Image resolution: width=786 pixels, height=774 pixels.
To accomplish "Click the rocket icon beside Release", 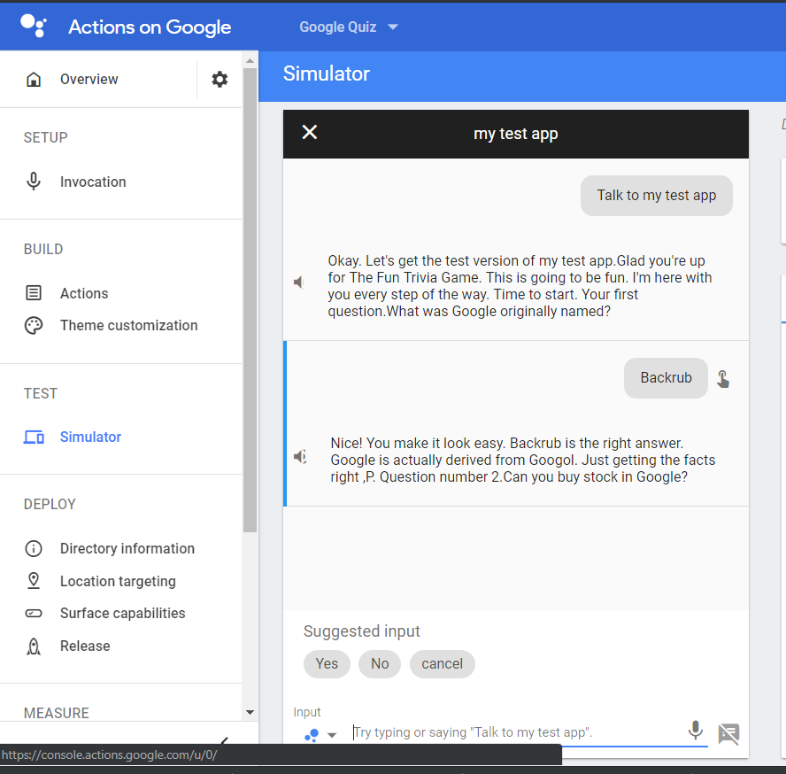I will pos(34,646).
